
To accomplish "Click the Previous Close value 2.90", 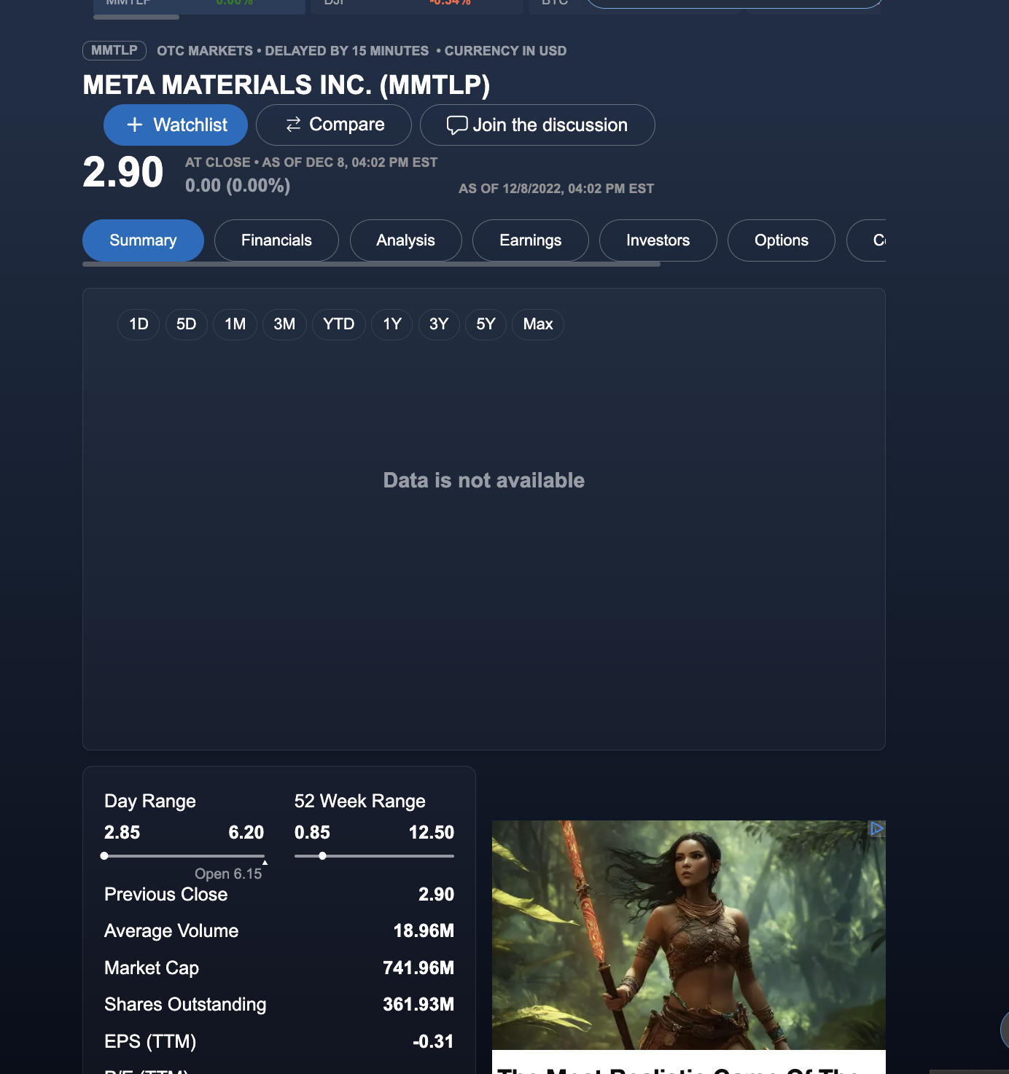I will (x=436, y=894).
